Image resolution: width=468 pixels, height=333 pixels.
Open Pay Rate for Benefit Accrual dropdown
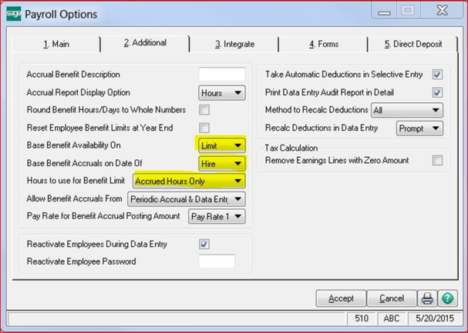217,217
